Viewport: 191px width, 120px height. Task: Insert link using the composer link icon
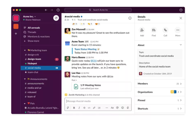(94, 108)
